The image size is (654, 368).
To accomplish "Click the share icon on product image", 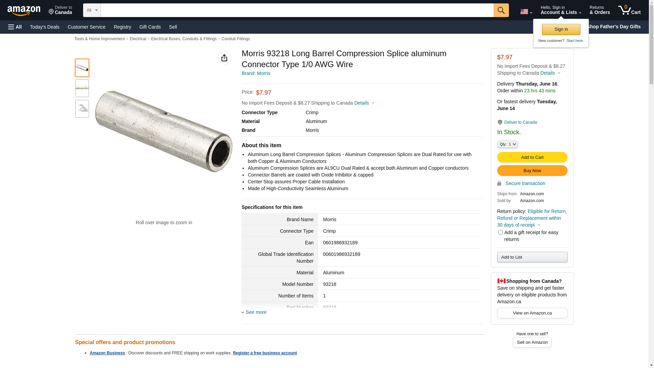I will [x=224, y=58].
